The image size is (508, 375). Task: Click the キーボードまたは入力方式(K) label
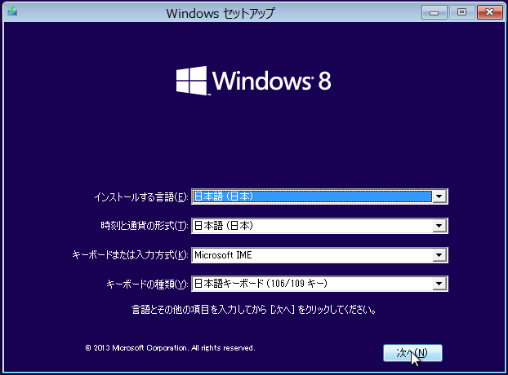(130, 255)
